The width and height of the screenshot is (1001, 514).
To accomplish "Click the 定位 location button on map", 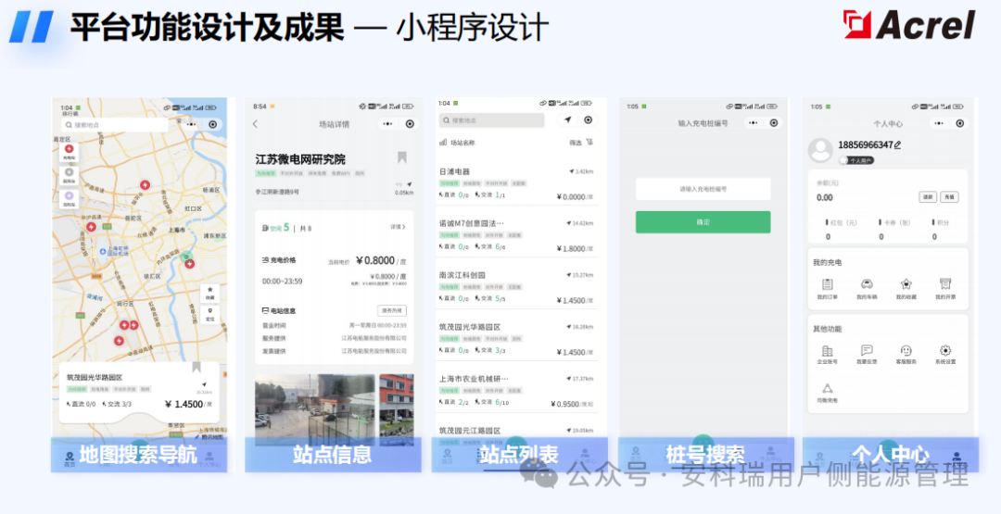I will 210,314.
